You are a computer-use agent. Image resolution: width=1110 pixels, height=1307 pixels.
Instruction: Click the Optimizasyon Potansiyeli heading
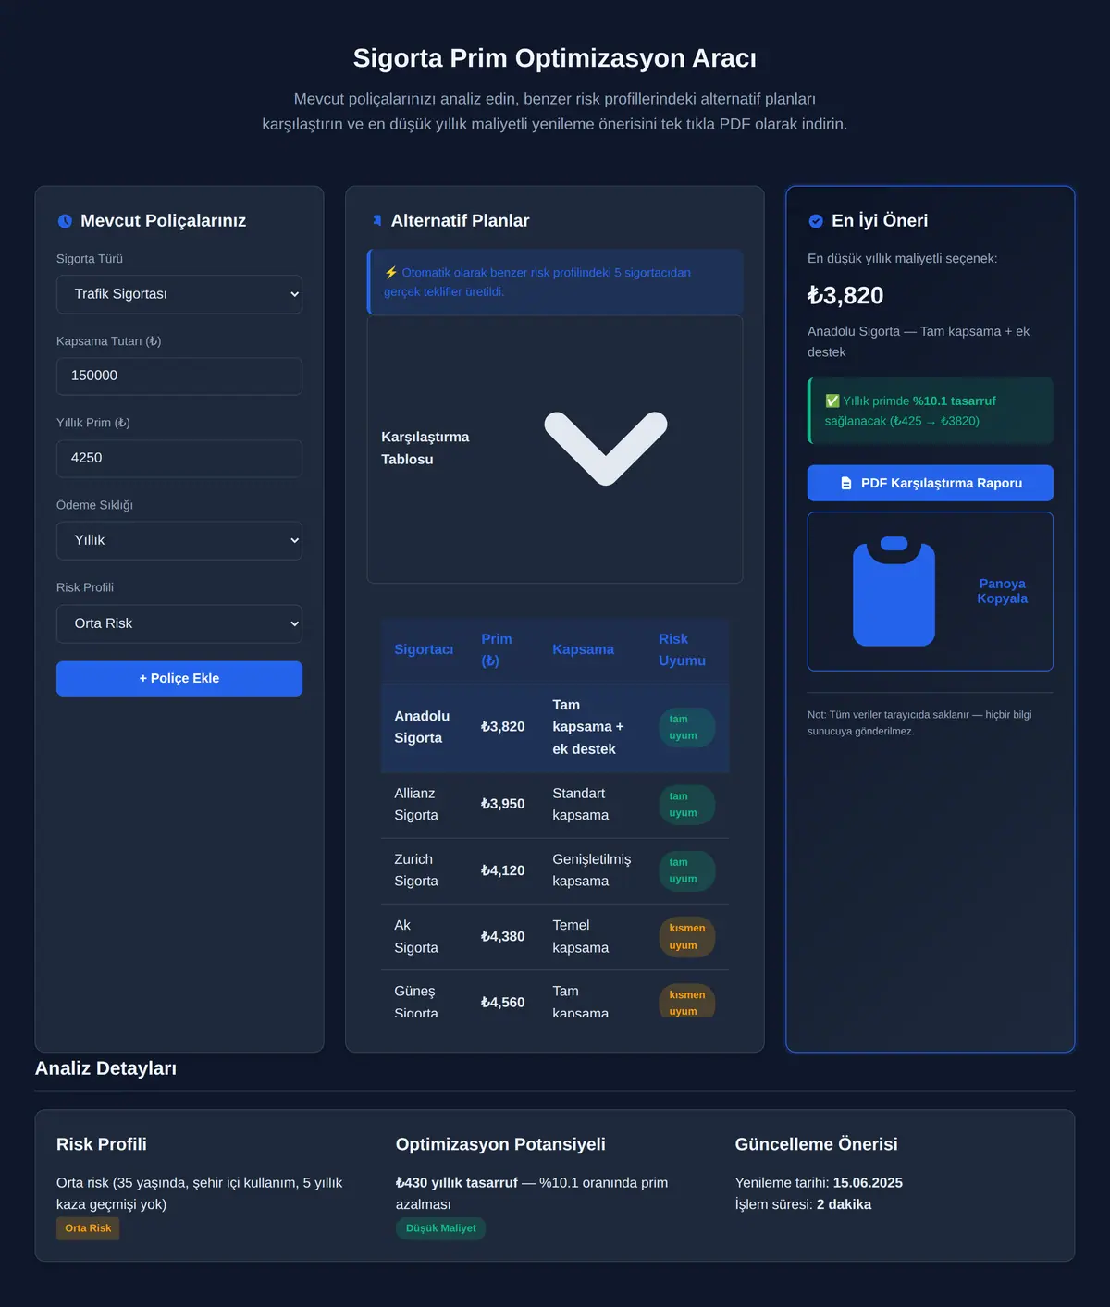[x=500, y=1144]
